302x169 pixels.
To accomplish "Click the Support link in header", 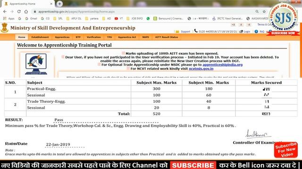I will click(185, 31).
